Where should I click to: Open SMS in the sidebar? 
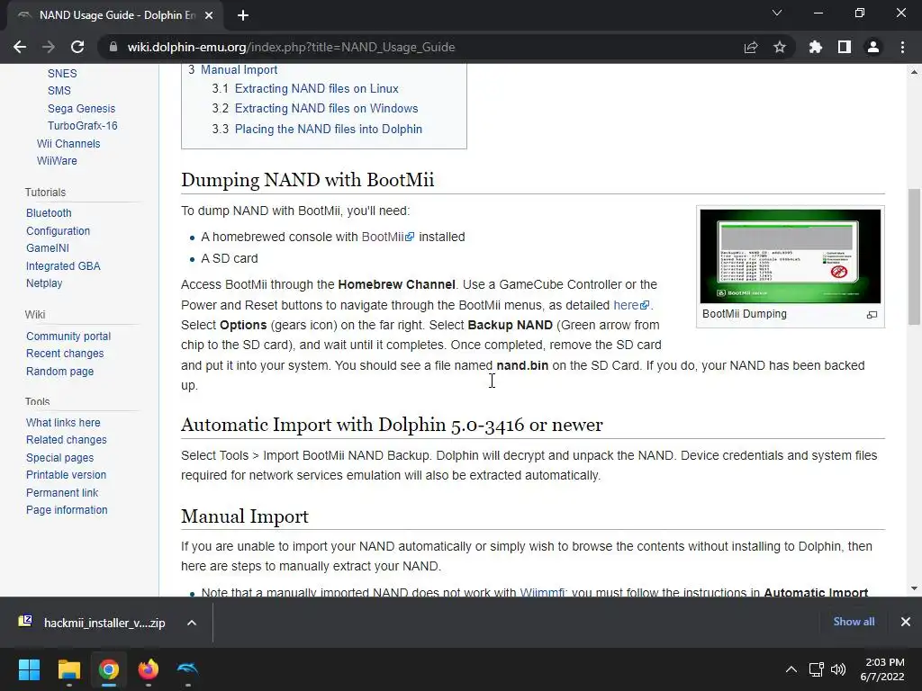click(x=59, y=91)
